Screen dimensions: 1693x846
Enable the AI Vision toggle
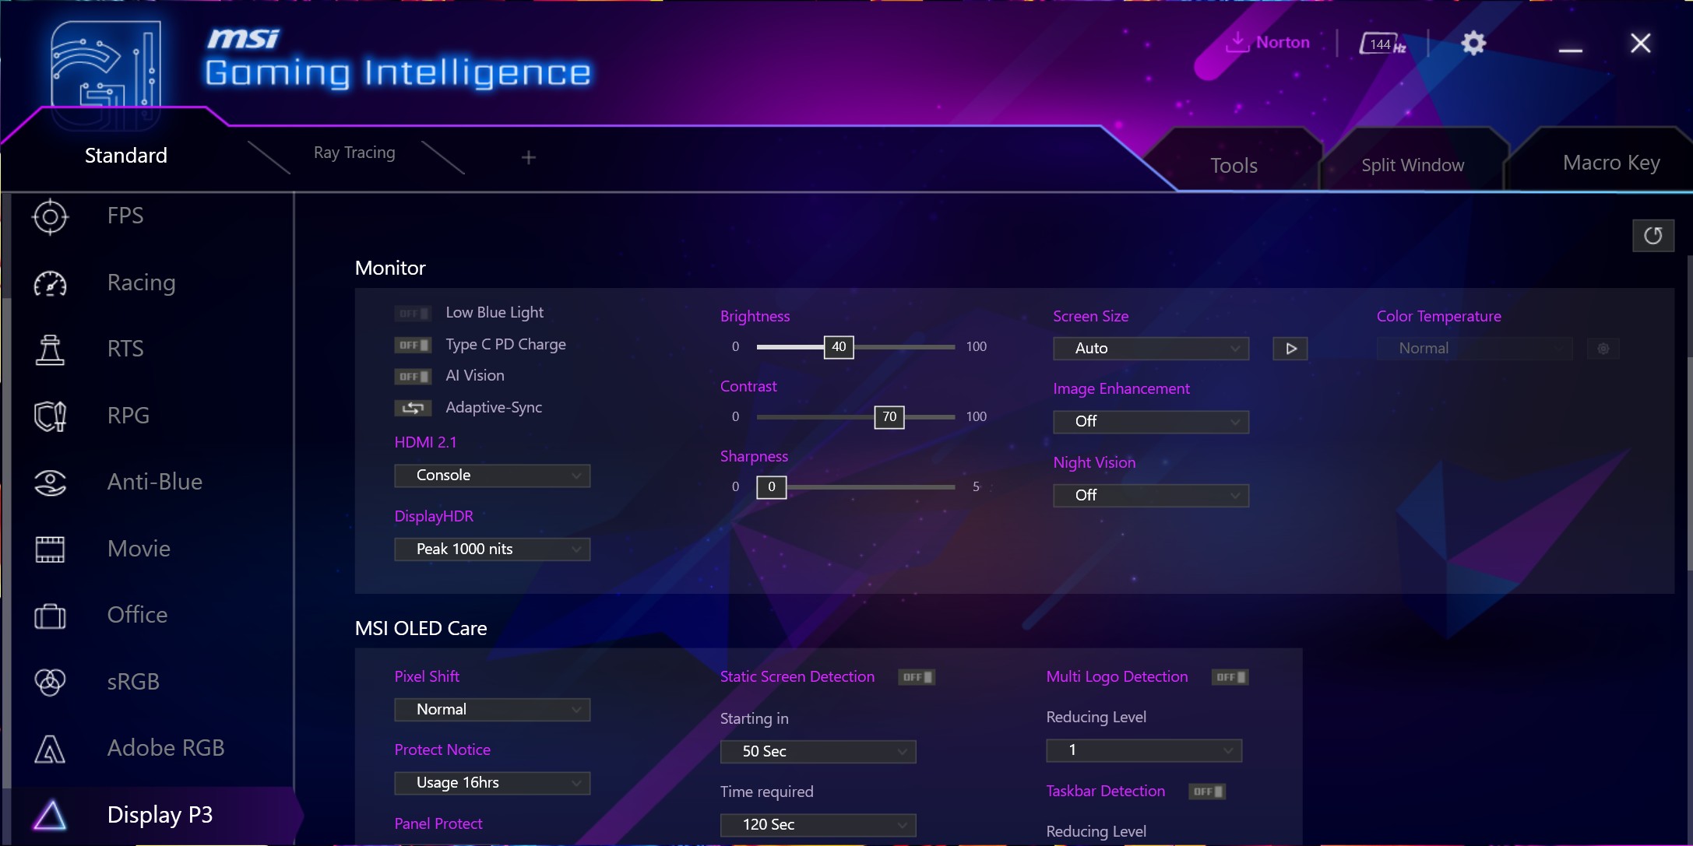click(x=412, y=377)
